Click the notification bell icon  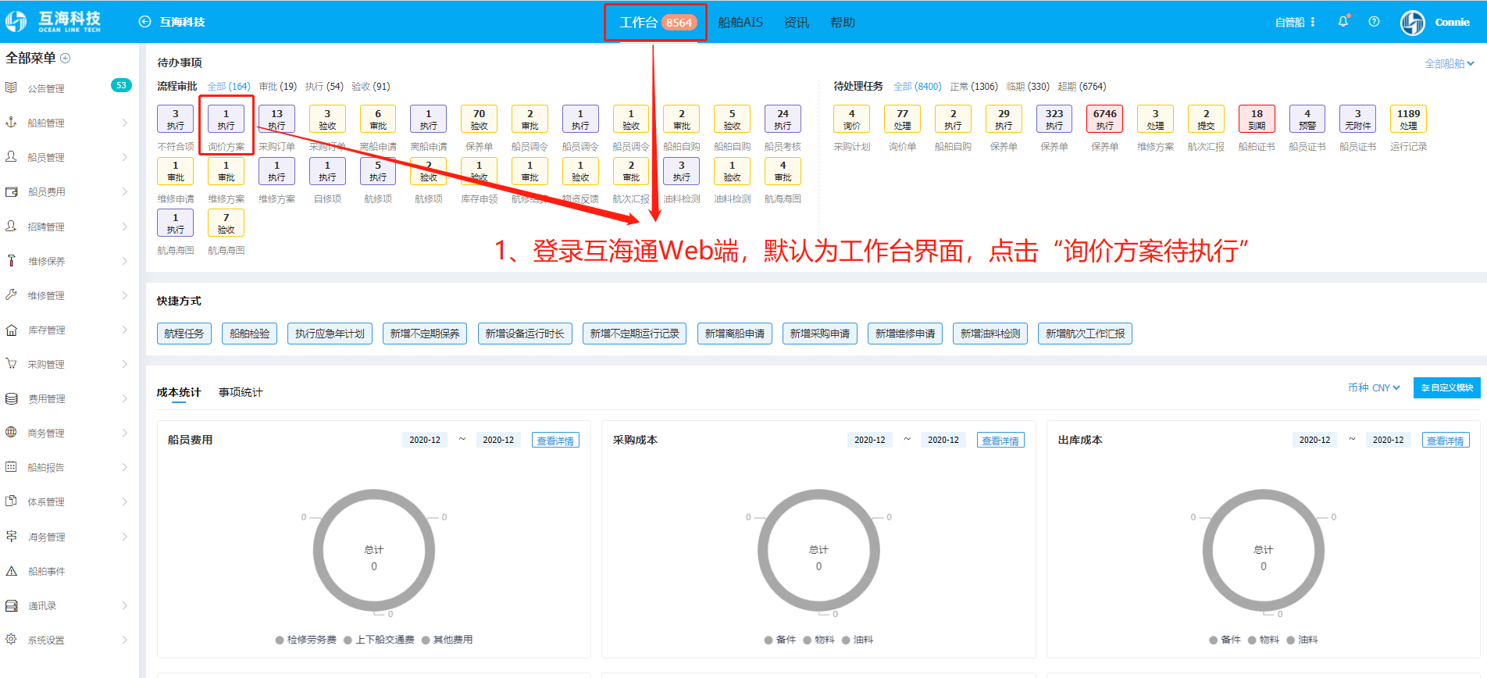tap(1343, 22)
